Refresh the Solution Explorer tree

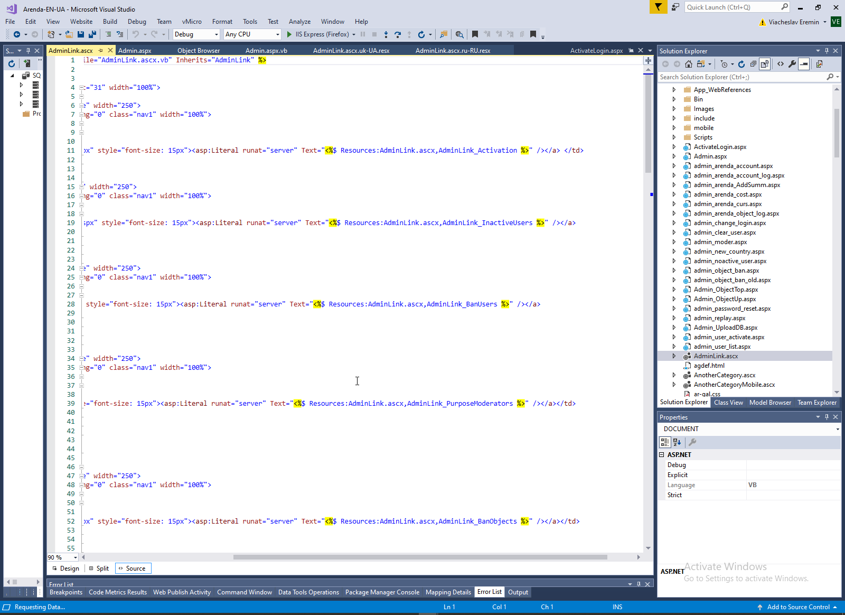tap(741, 64)
